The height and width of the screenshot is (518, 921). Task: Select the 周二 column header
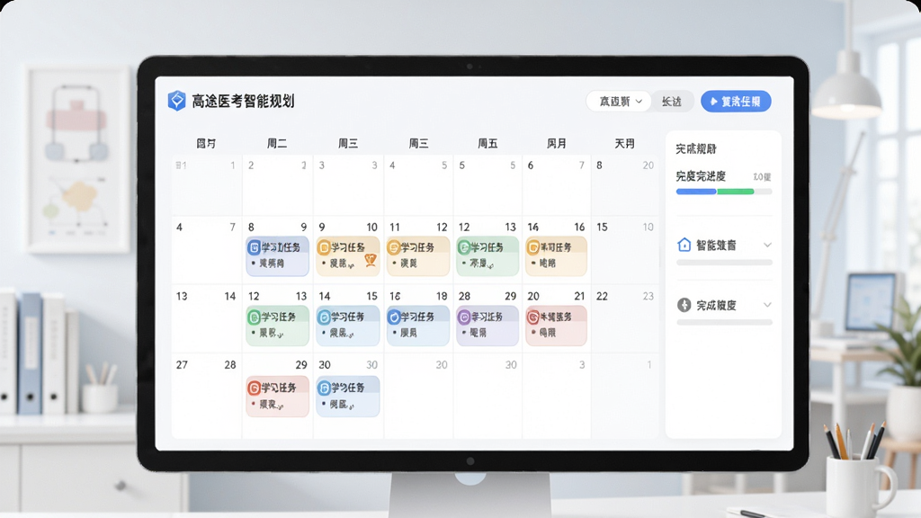pyautogui.click(x=277, y=143)
